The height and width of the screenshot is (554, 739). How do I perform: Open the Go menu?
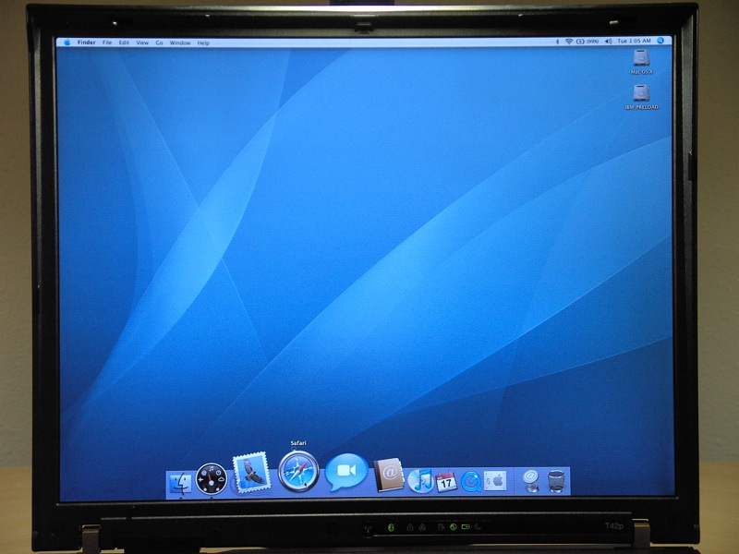pyautogui.click(x=159, y=42)
